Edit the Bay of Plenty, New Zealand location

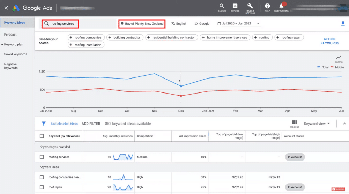pos(142,24)
